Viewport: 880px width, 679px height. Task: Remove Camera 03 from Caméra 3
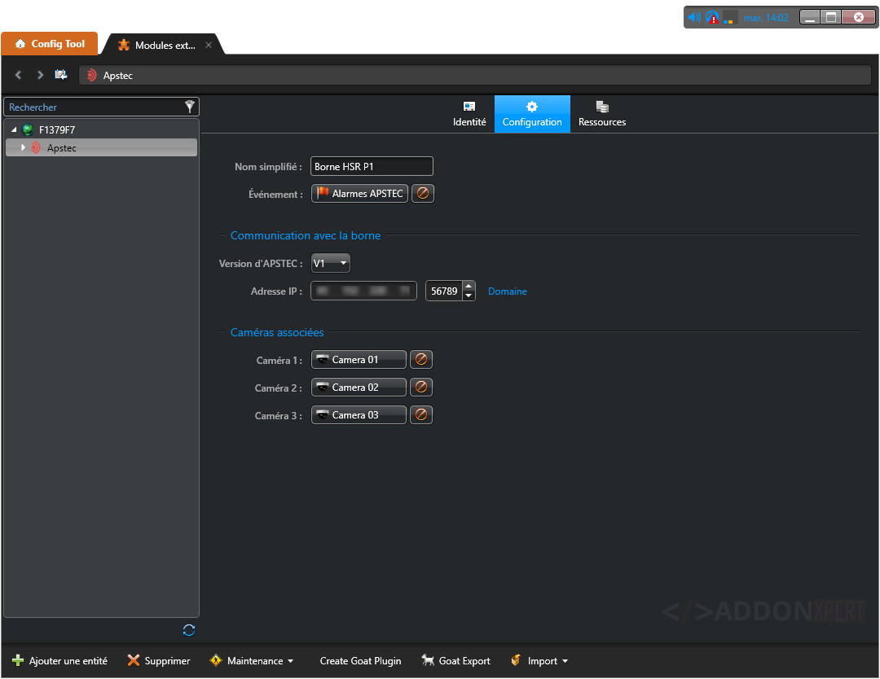click(420, 415)
